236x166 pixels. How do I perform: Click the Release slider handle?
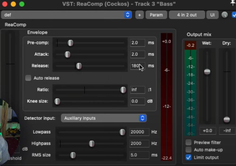pos(79,66)
